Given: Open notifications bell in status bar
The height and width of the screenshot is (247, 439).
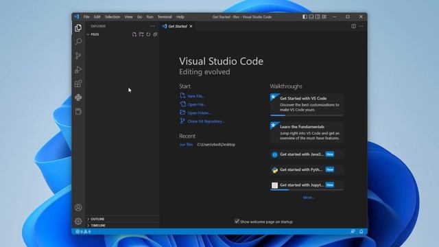Looking at the screenshot, I should coord(361,232).
